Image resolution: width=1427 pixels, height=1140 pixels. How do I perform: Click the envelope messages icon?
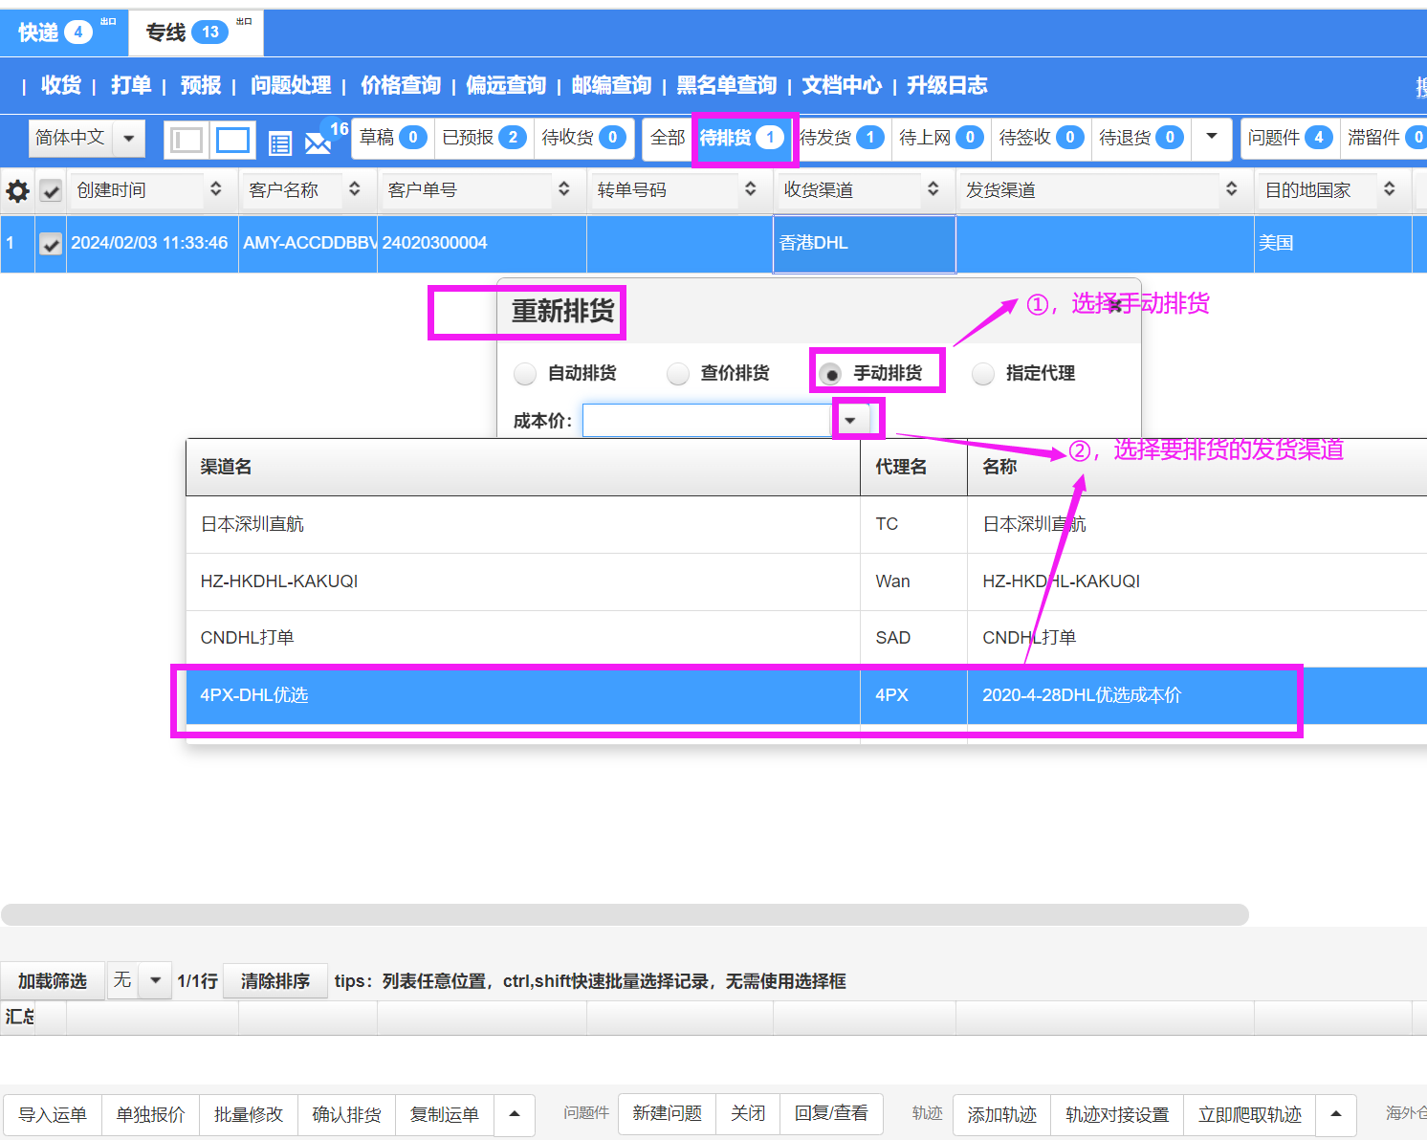pyautogui.click(x=317, y=143)
